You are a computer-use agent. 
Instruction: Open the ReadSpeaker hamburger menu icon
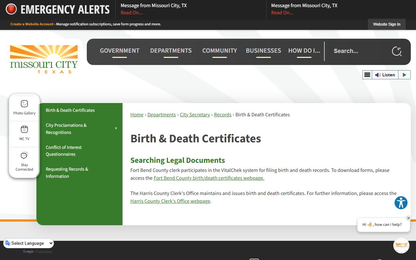[367, 75]
